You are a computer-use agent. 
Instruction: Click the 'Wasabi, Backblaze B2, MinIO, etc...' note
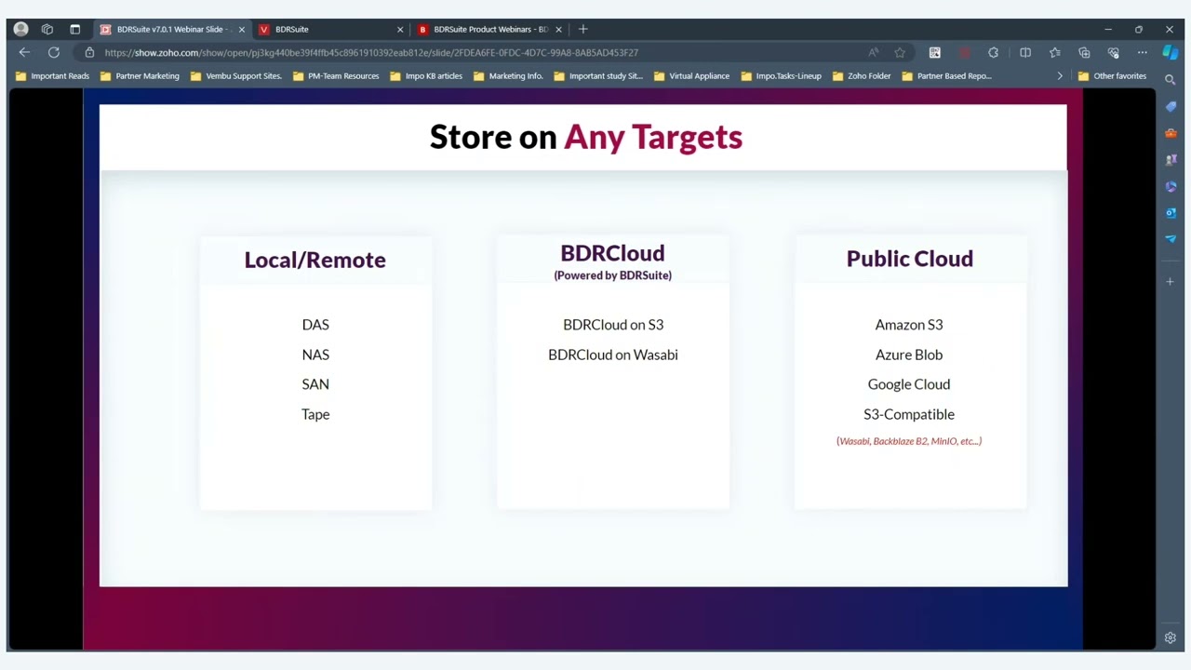909,441
